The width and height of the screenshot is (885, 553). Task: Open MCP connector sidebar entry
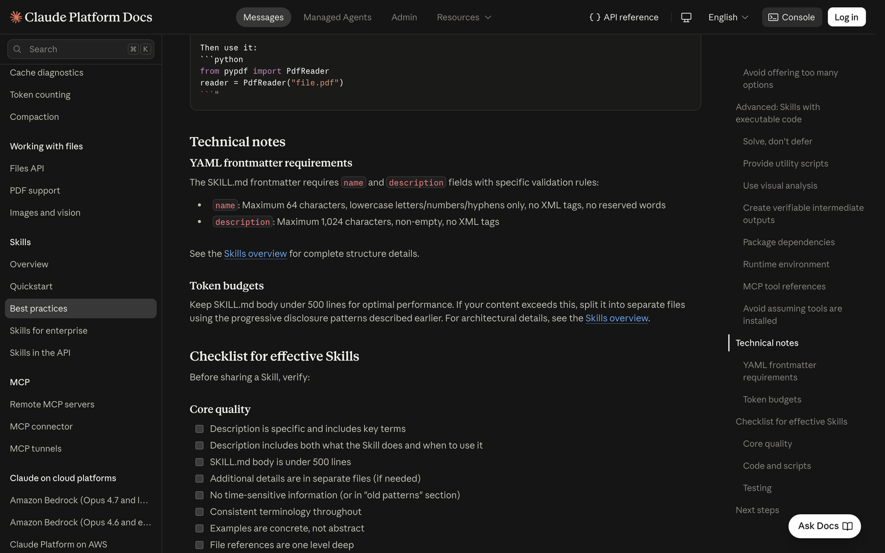(41, 426)
